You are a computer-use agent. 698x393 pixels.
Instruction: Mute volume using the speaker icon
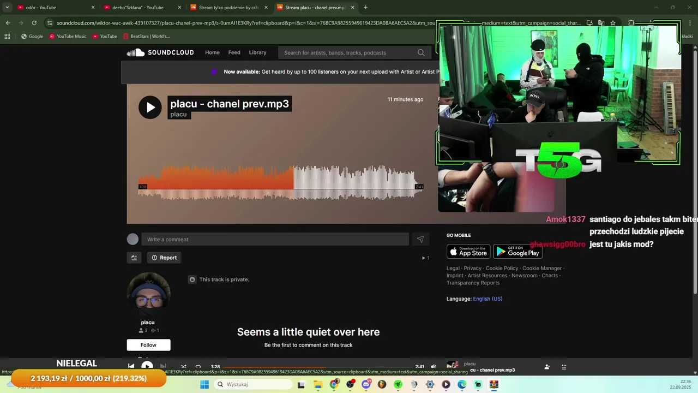[x=434, y=367]
